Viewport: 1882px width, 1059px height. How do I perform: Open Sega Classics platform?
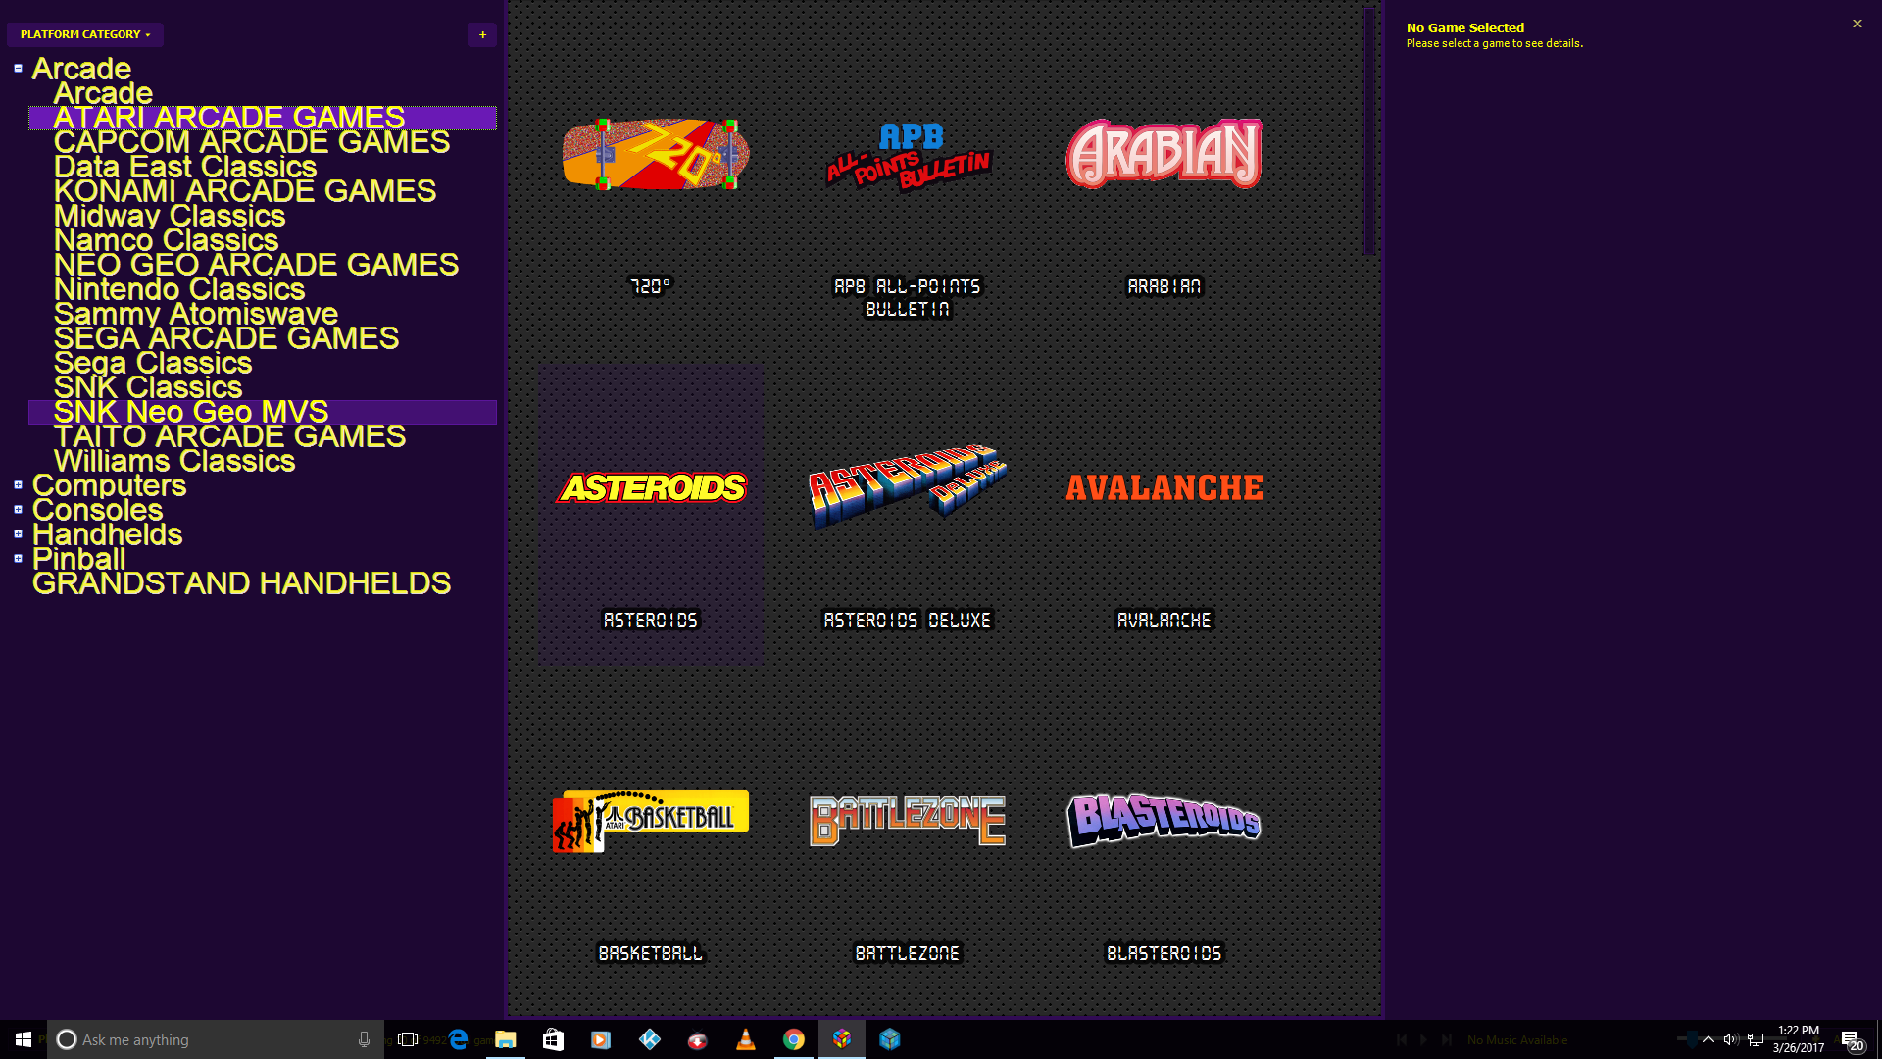[x=153, y=363]
